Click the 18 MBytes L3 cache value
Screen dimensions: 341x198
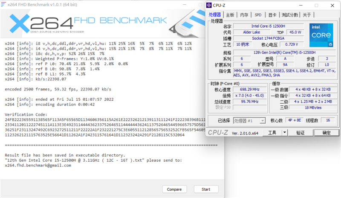[x=313, y=108]
